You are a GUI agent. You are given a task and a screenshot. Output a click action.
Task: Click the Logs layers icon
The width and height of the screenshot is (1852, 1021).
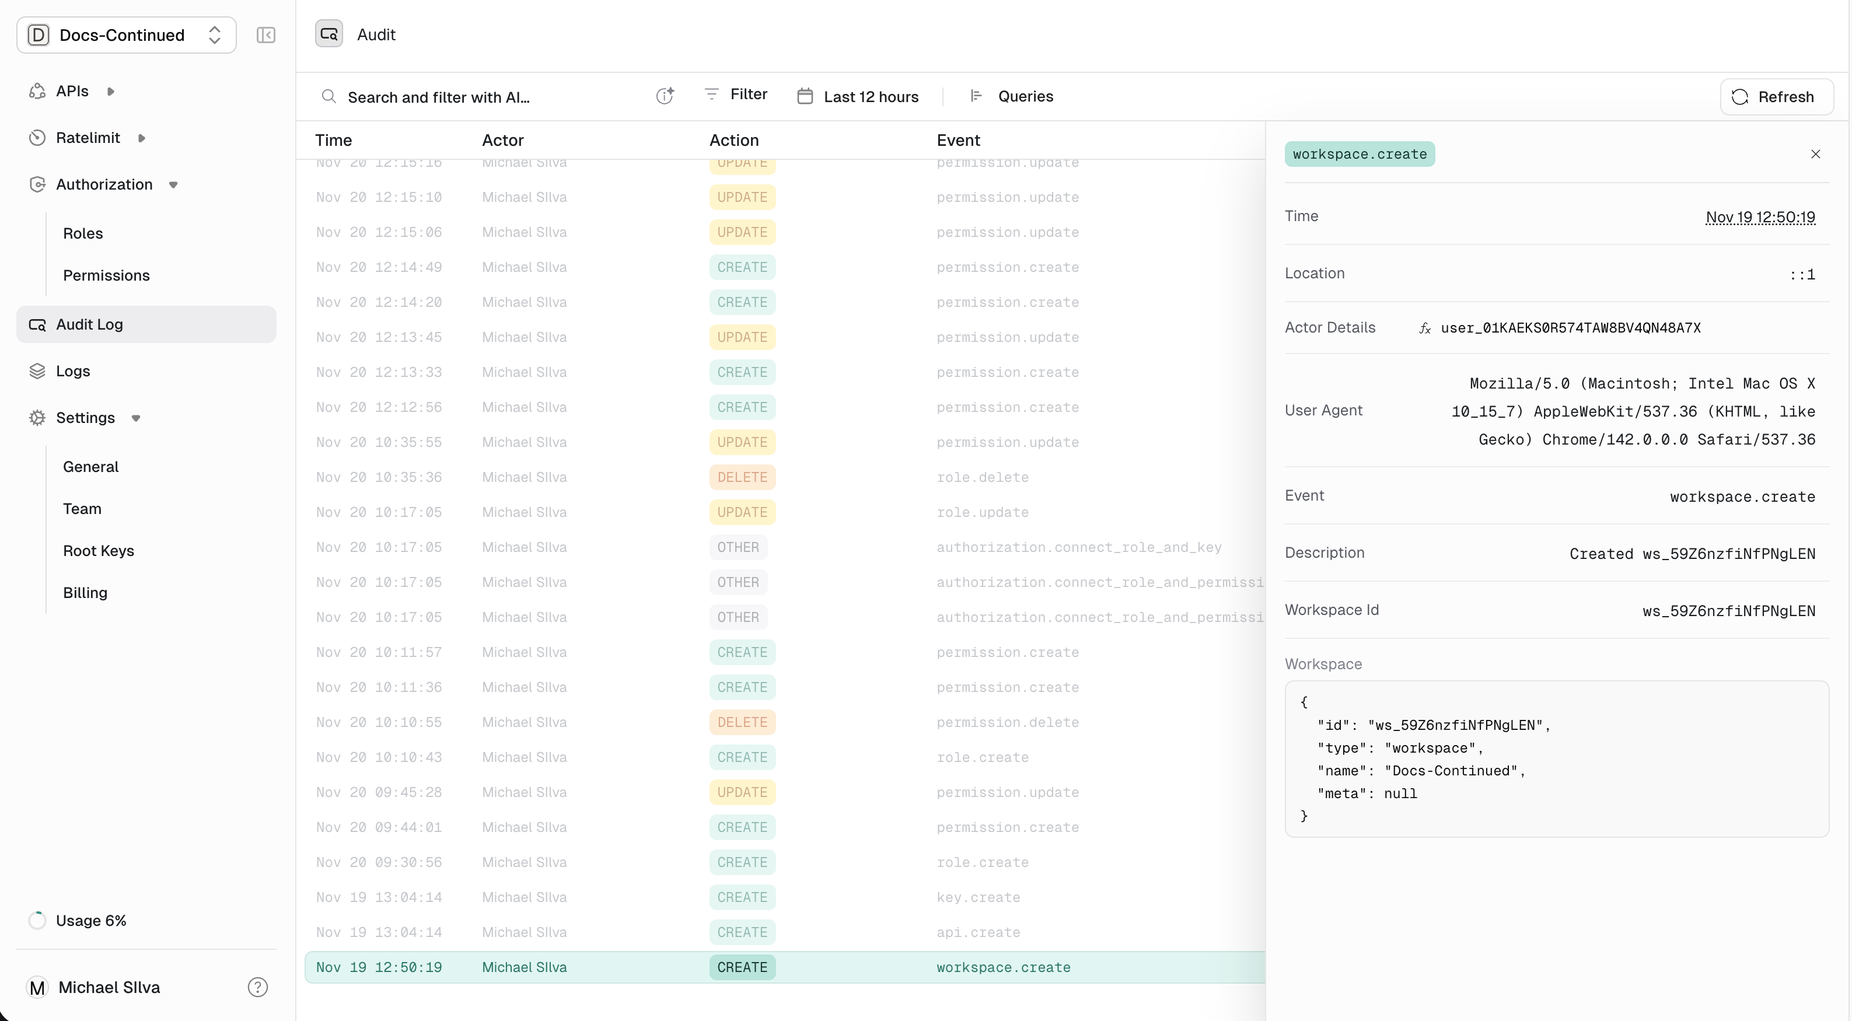[x=37, y=371]
